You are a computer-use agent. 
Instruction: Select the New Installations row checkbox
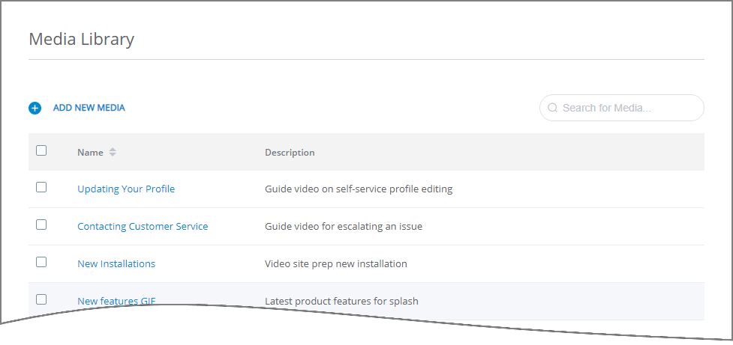pyautogui.click(x=41, y=262)
